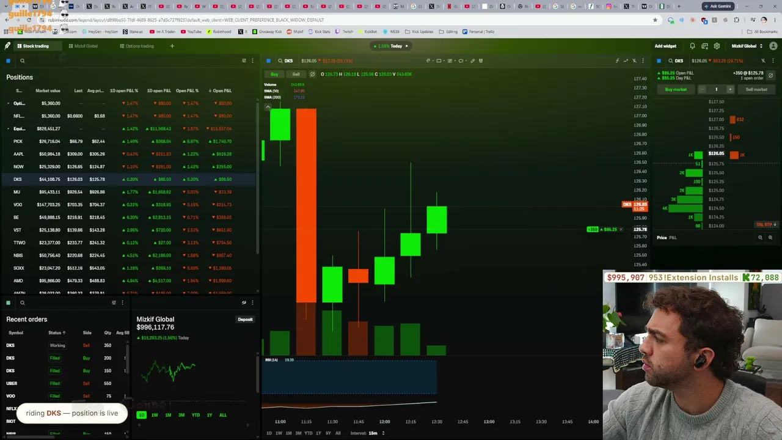The width and height of the screenshot is (782, 440).
Task: Open Positions widget three-dot menu
Action: [x=252, y=61]
